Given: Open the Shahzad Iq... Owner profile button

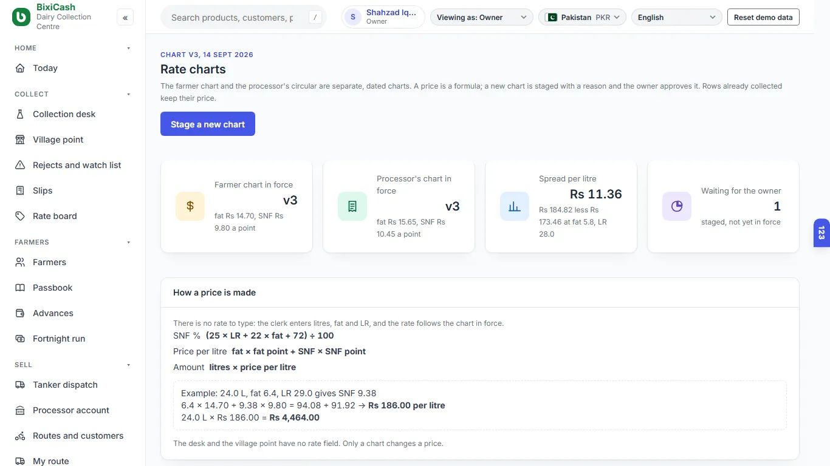Looking at the screenshot, I should click(x=383, y=17).
